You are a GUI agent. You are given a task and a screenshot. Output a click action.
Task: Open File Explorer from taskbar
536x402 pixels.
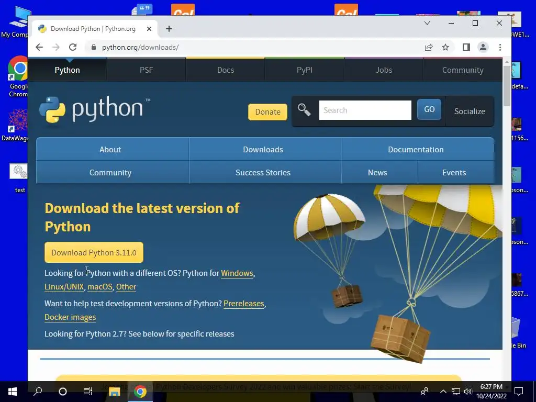(x=114, y=392)
